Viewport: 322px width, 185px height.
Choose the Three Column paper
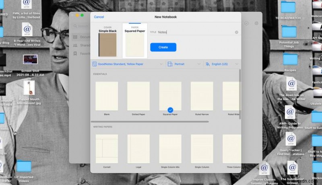[232, 149]
